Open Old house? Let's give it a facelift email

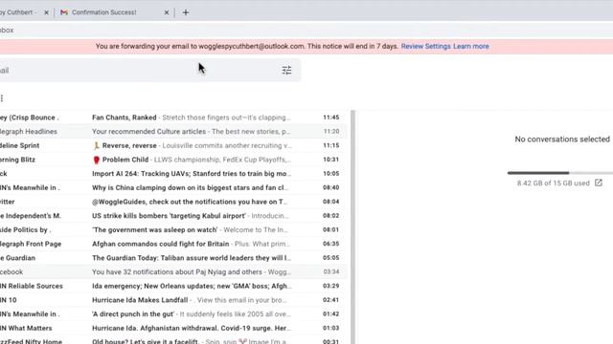pos(173,340)
